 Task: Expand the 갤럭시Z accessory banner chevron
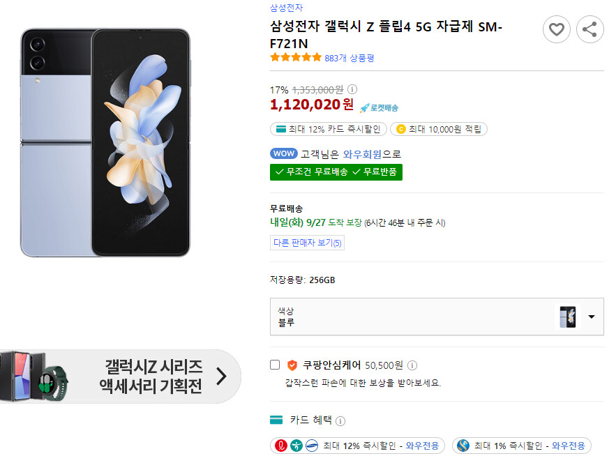[x=222, y=376]
